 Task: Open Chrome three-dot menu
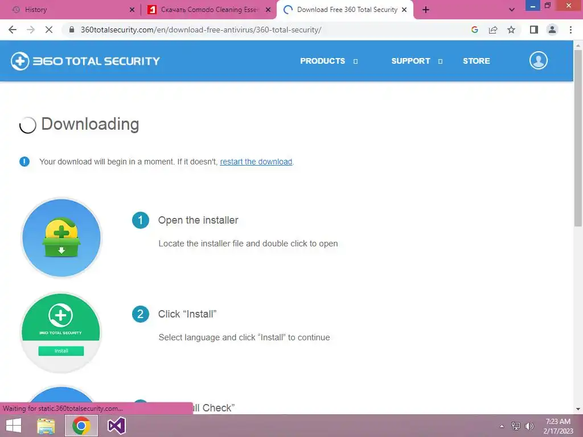570,30
